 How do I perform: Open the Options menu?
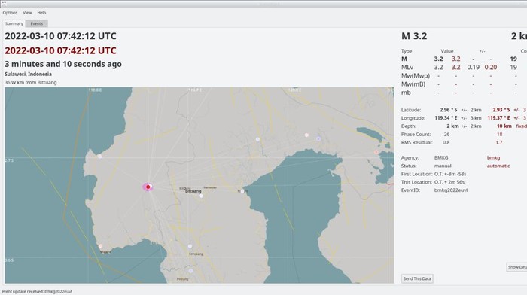tap(10, 13)
